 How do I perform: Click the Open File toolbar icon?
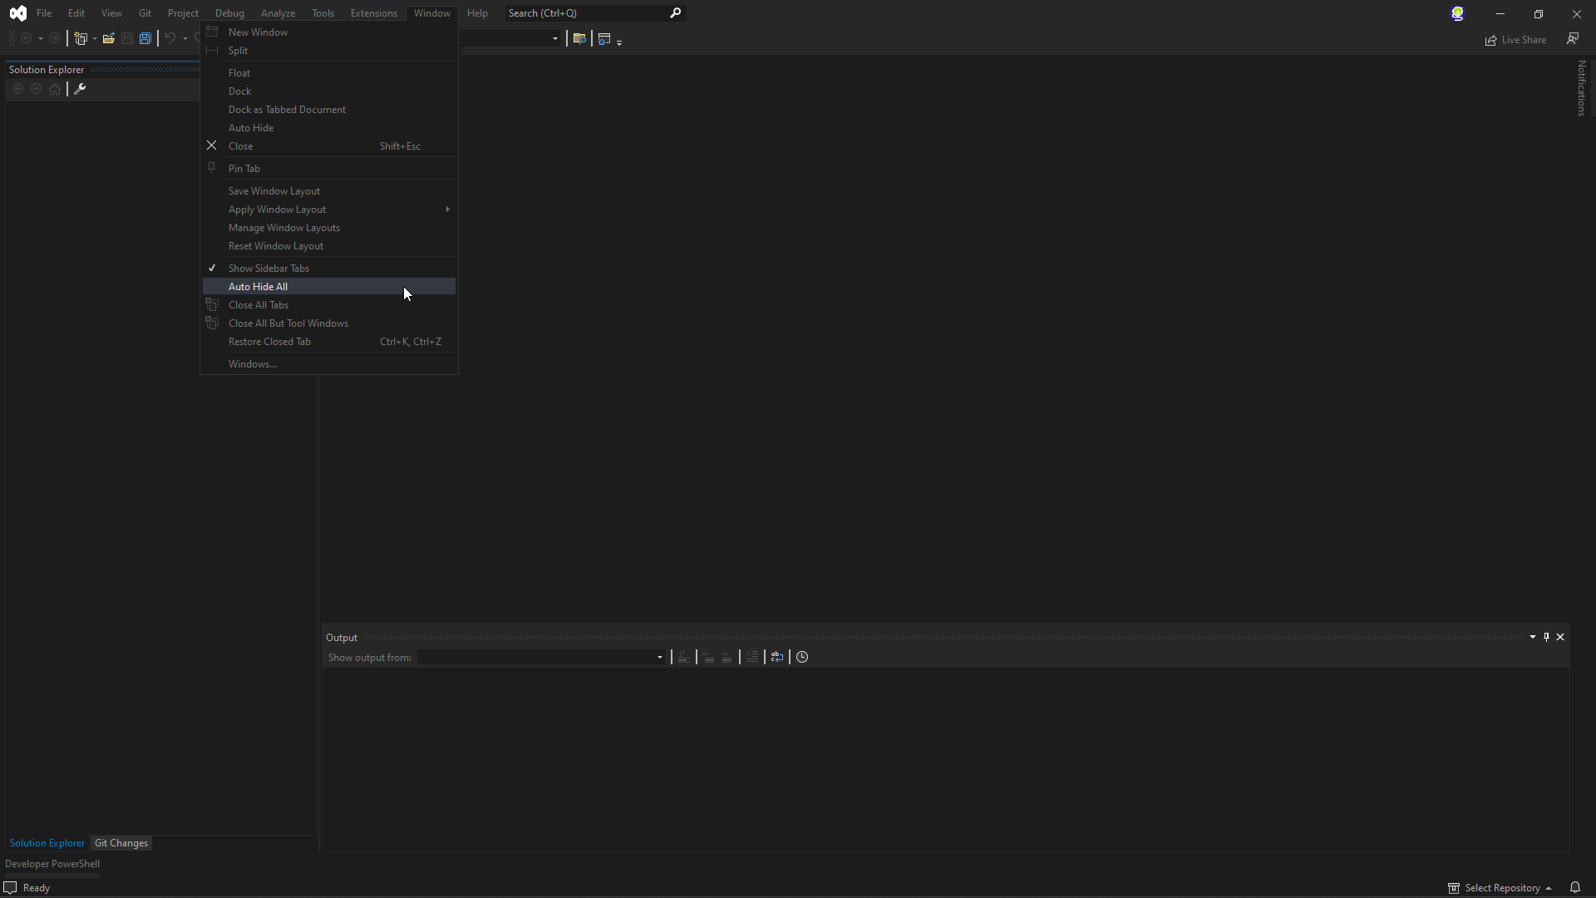108,39
